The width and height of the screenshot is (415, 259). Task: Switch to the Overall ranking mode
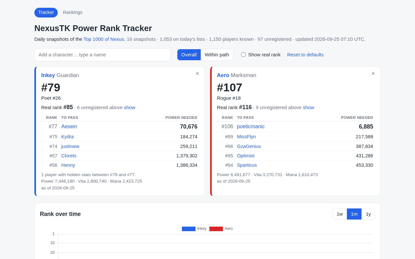(189, 55)
